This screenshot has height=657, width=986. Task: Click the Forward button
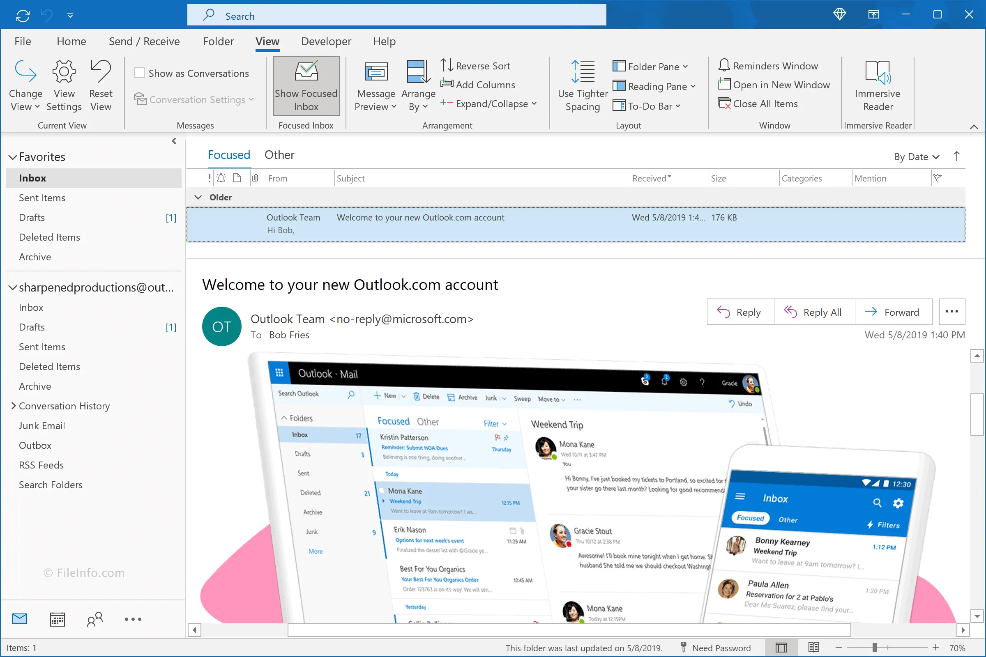[892, 312]
